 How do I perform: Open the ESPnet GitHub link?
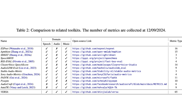[x=93, y=49]
